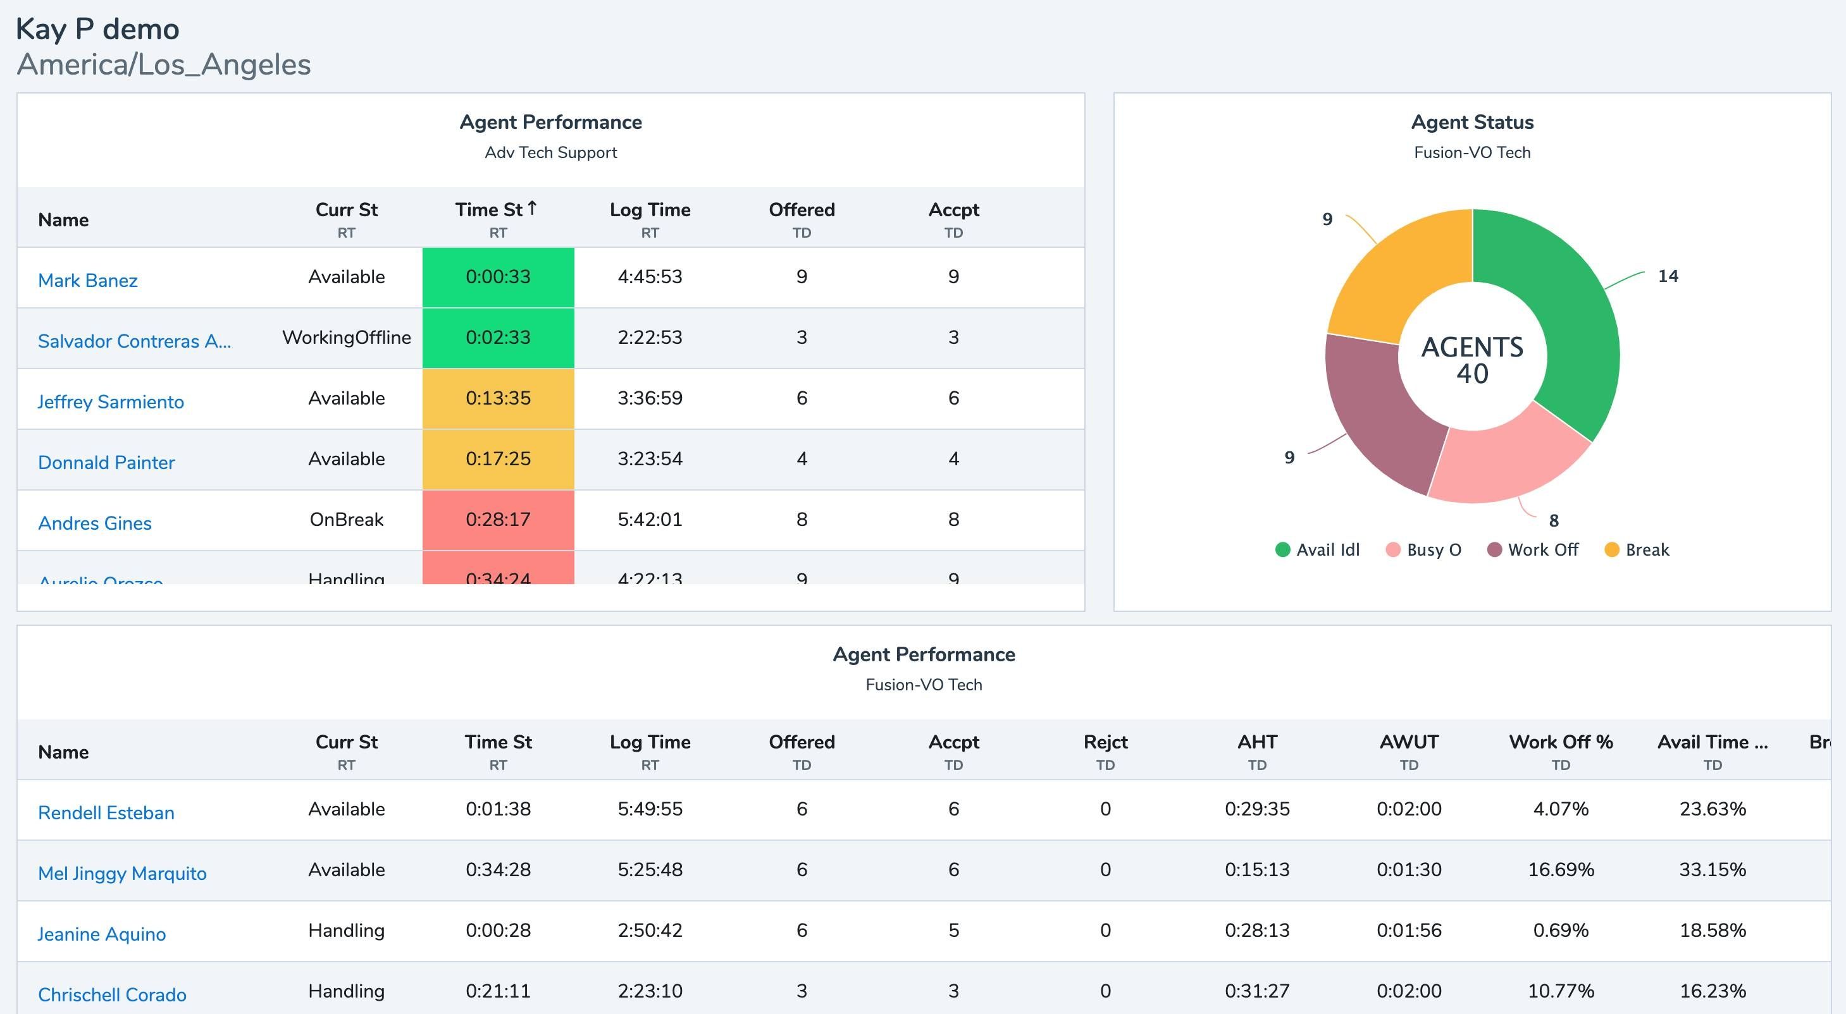
Task: Sort Fusion-VO Tech table by Offered
Action: (x=802, y=742)
